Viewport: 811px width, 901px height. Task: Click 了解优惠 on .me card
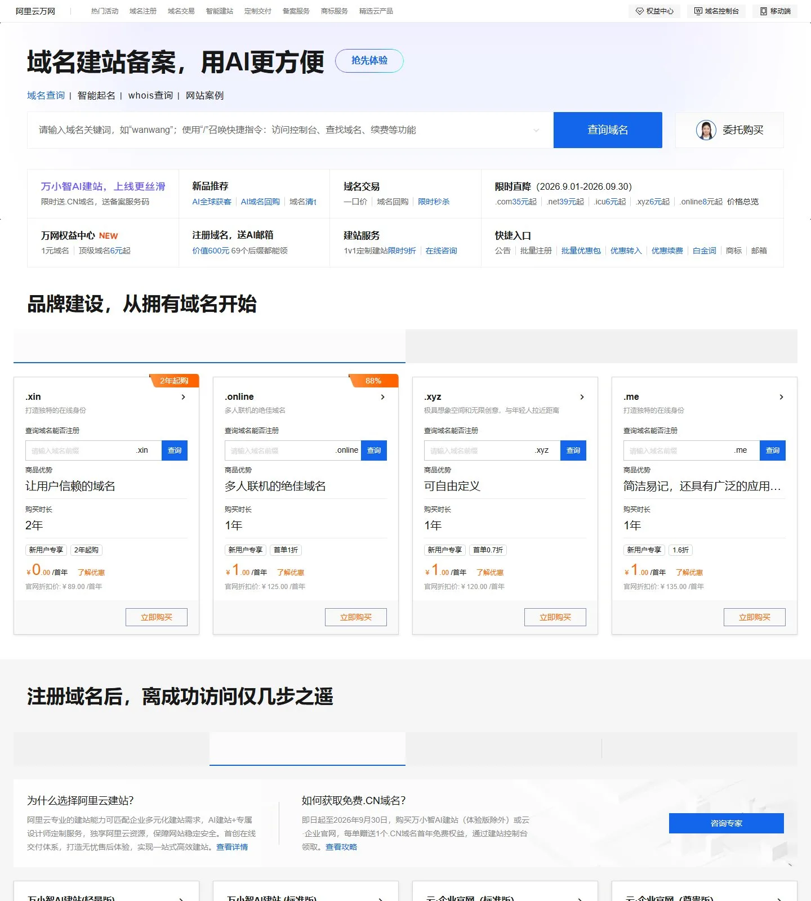click(689, 573)
